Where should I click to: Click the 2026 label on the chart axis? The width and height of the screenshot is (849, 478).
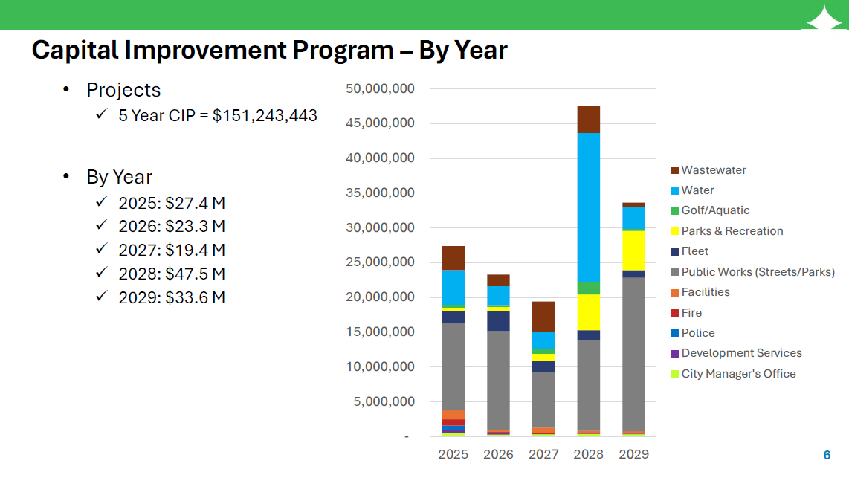click(x=498, y=454)
